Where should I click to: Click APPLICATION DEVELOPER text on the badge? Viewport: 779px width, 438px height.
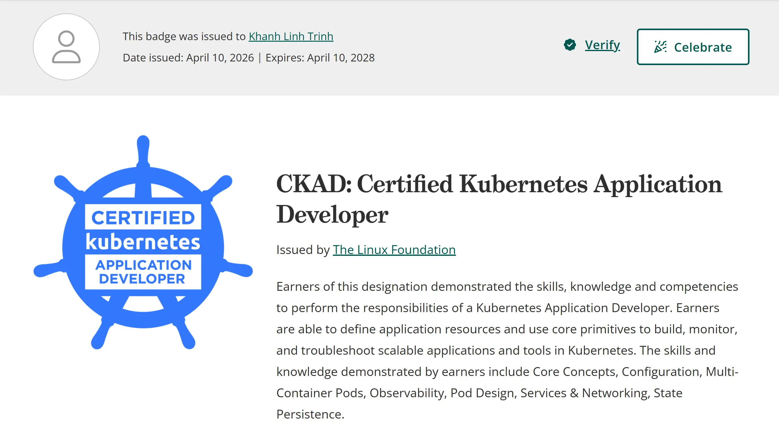[x=143, y=272]
